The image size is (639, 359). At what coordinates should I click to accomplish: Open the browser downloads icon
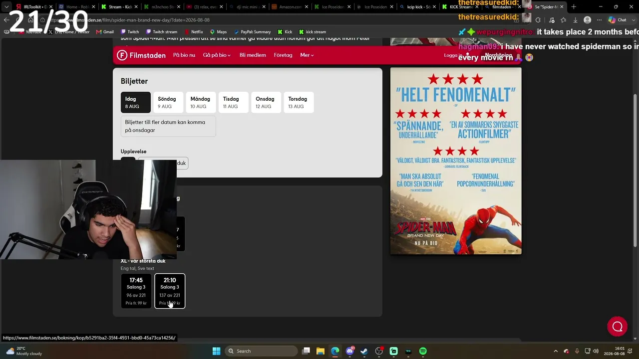coord(575,20)
